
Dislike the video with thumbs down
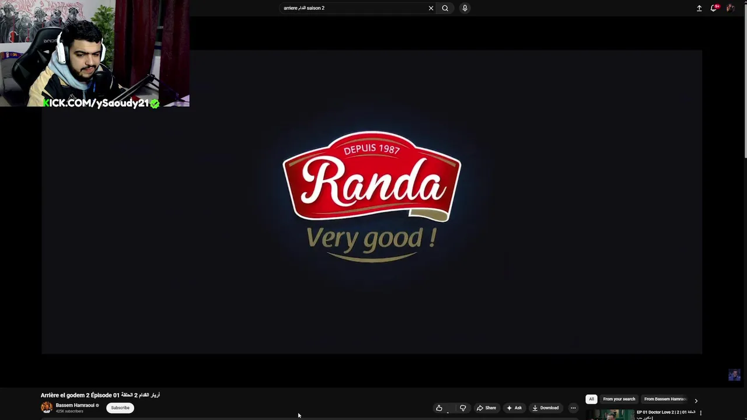click(x=463, y=408)
